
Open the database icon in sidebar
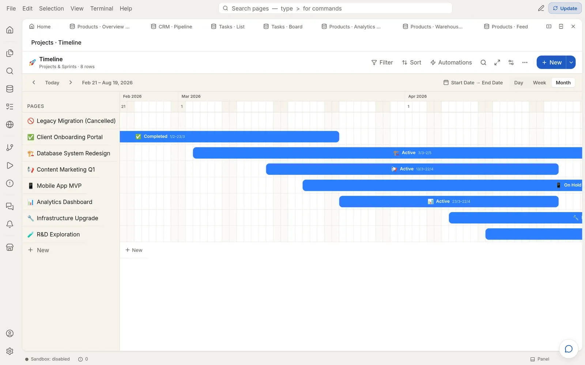(10, 89)
